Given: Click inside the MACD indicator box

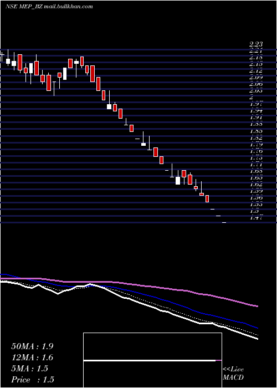Looking at the screenshot, I should tap(152, 360).
